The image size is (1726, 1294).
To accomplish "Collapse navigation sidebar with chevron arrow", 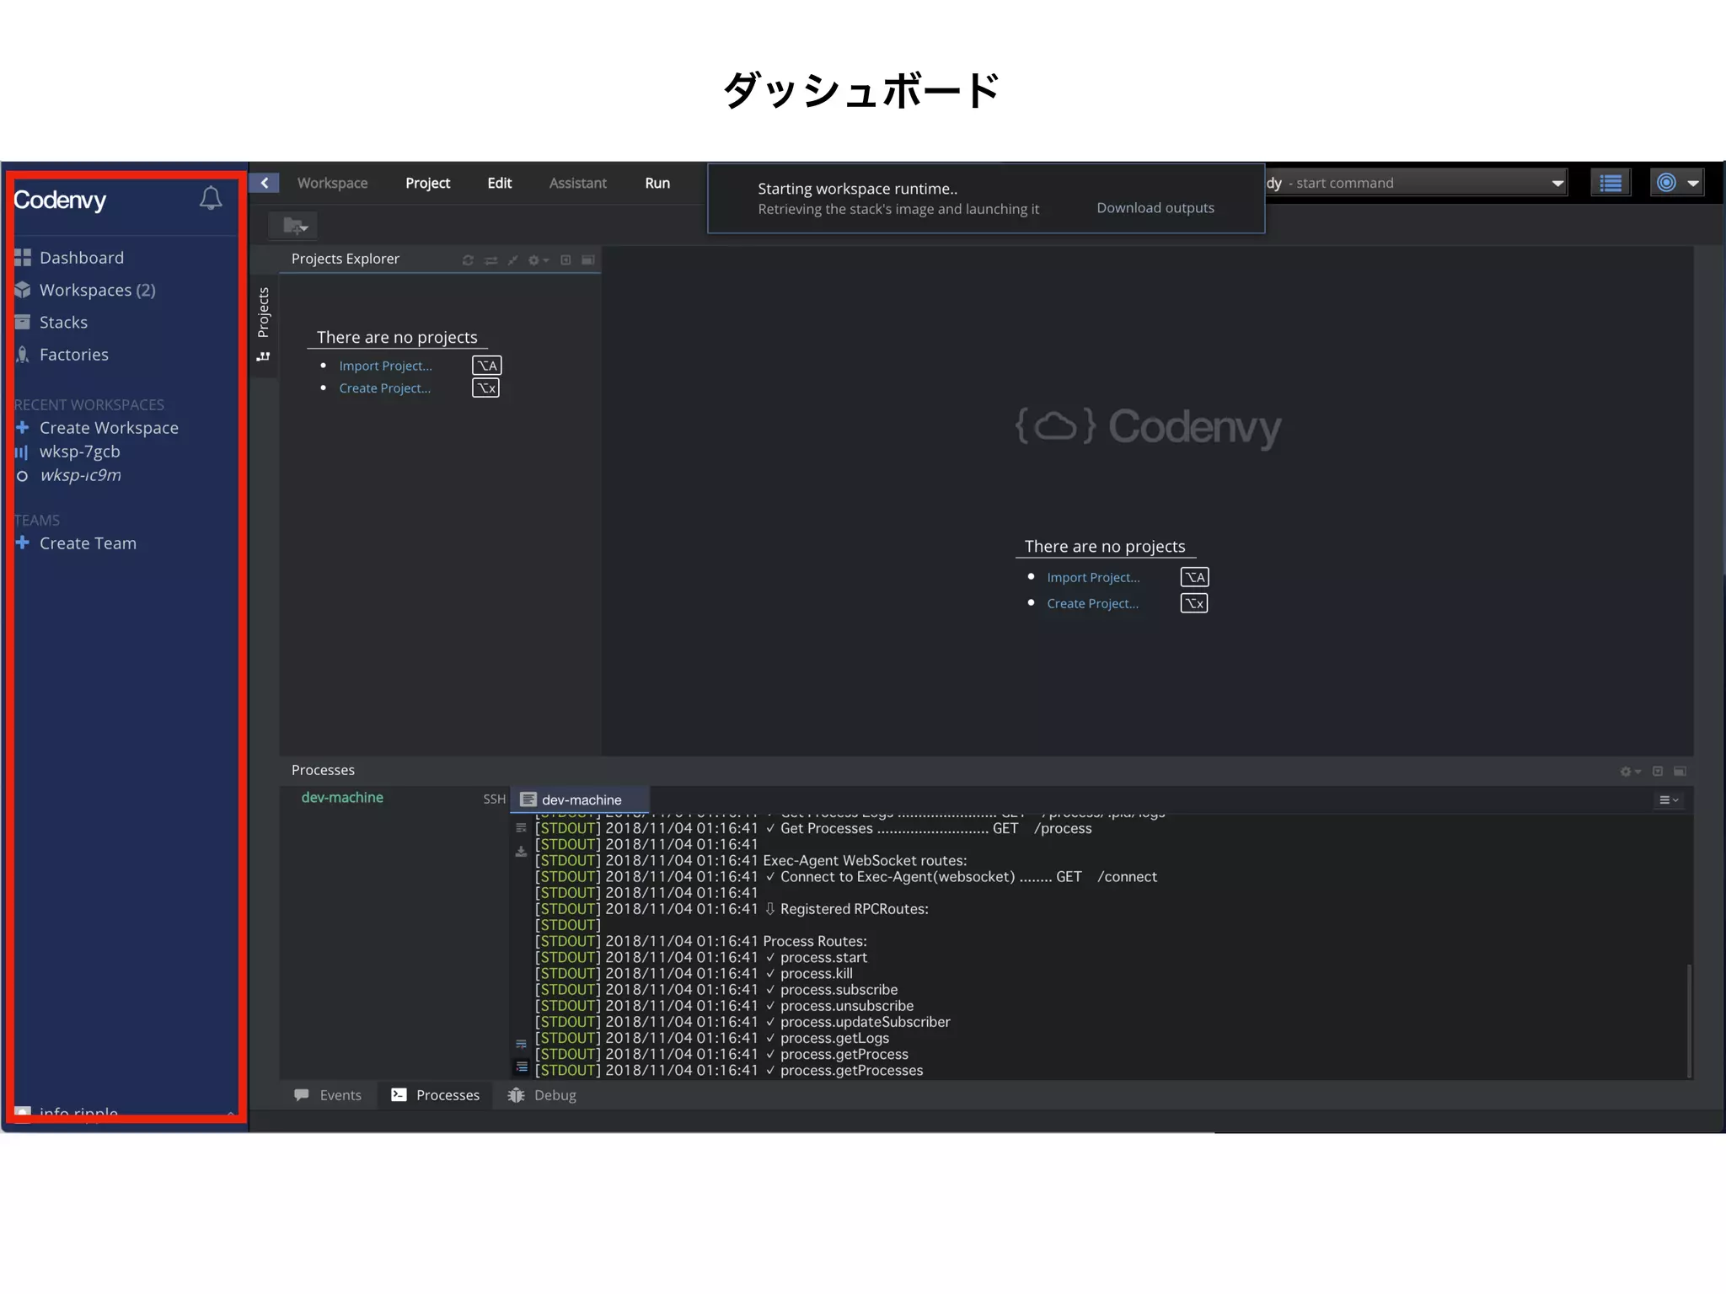I will click(265, 183).
